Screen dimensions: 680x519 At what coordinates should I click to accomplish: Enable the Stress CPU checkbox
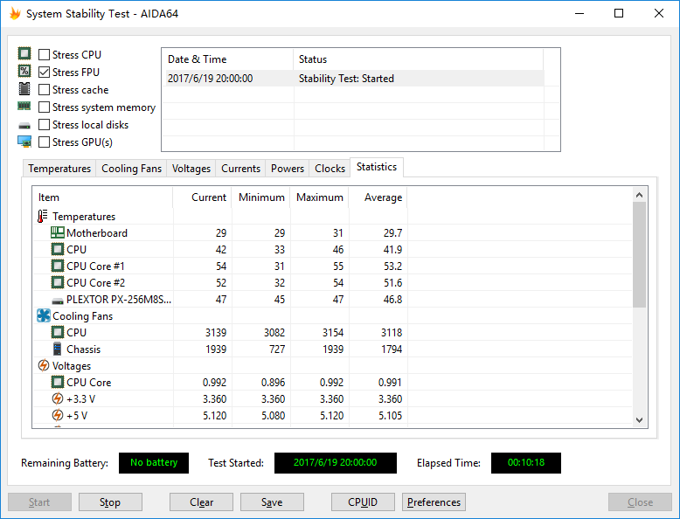click(45, 55)
